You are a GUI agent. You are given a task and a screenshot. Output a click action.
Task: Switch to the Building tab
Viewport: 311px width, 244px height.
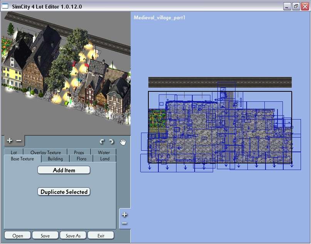pos(55,159)
